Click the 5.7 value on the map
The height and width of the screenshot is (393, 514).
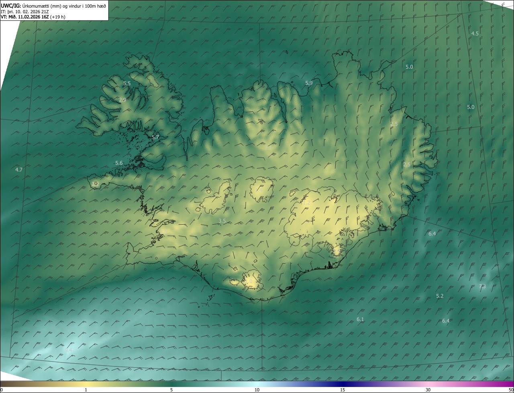pyautogui.click(x=155, y=137)
